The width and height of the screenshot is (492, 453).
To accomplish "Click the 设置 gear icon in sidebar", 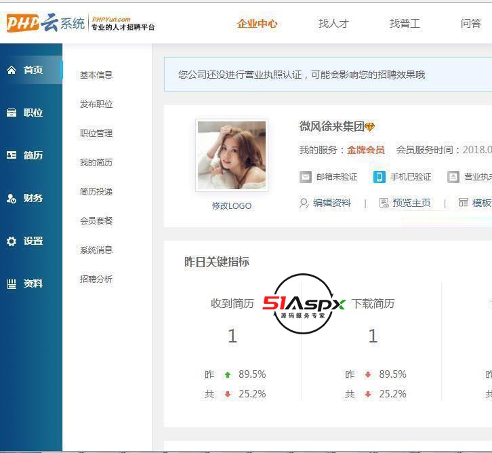I will tap(12, 241).
